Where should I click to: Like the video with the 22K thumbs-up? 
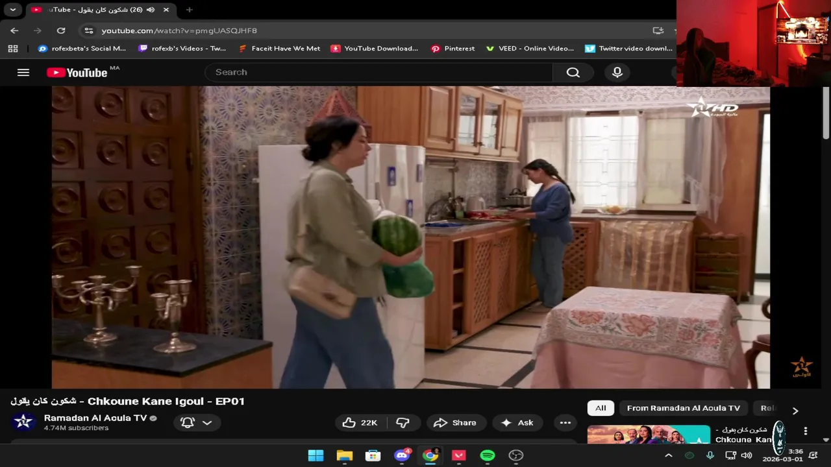click(360, 422)
